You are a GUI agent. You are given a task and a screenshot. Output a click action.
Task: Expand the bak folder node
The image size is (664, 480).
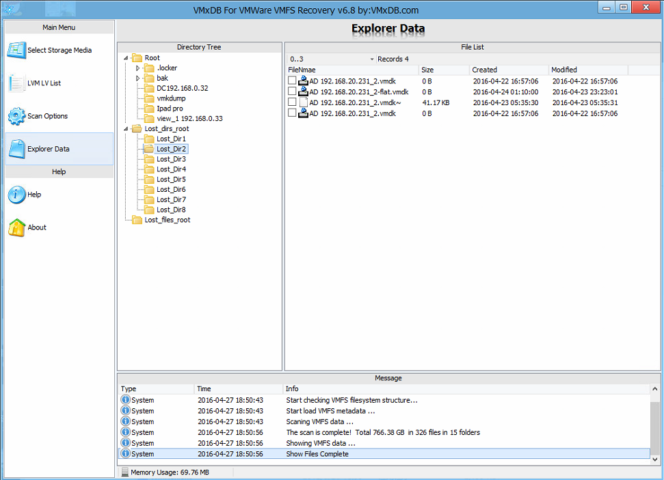pos(137,79)
